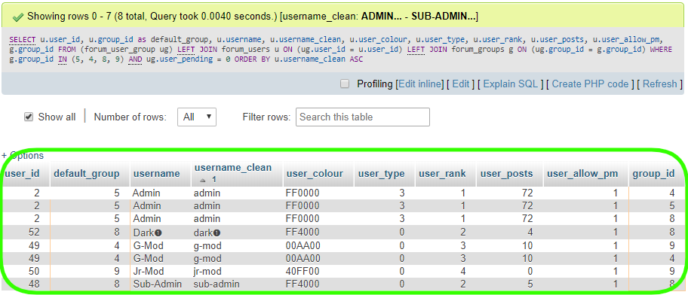Sort by user_allow_pm column header
The image size is (688, 295).
582,174
